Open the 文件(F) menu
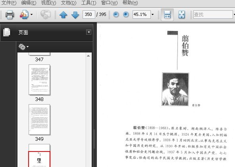 (x=9, y=3)
